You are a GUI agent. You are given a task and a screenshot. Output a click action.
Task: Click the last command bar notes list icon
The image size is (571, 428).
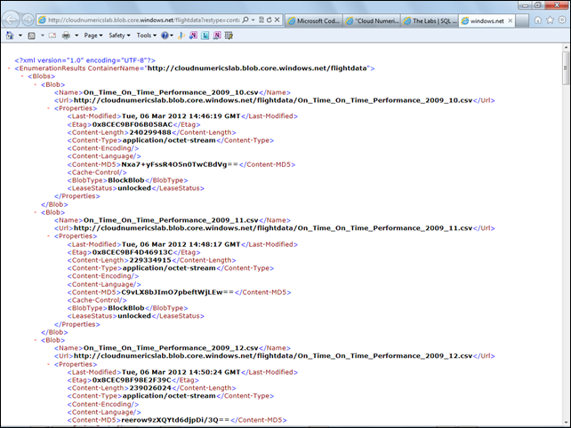click(229, 36)
